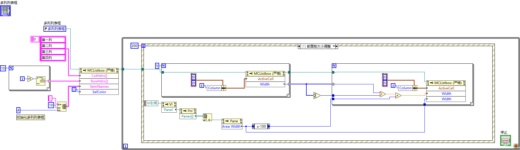Click the Area Width property
The image size is (520, 150).
(x=232, y=127)
